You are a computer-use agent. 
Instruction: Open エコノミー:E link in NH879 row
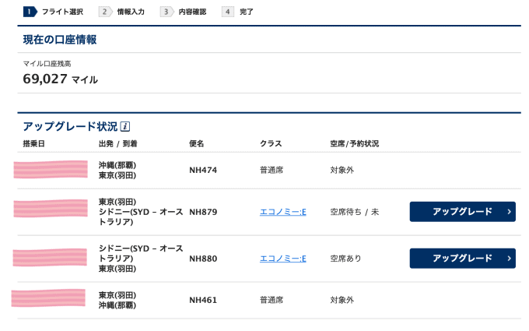282,212
